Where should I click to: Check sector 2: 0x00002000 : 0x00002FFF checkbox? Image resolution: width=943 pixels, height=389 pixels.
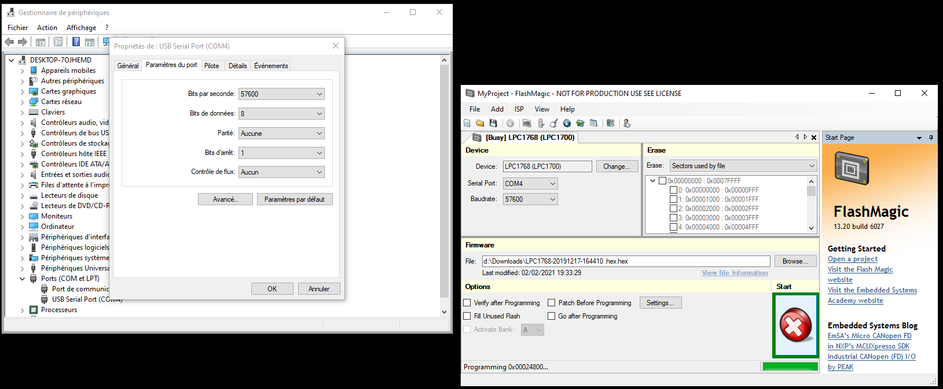[x=673, y=209]
